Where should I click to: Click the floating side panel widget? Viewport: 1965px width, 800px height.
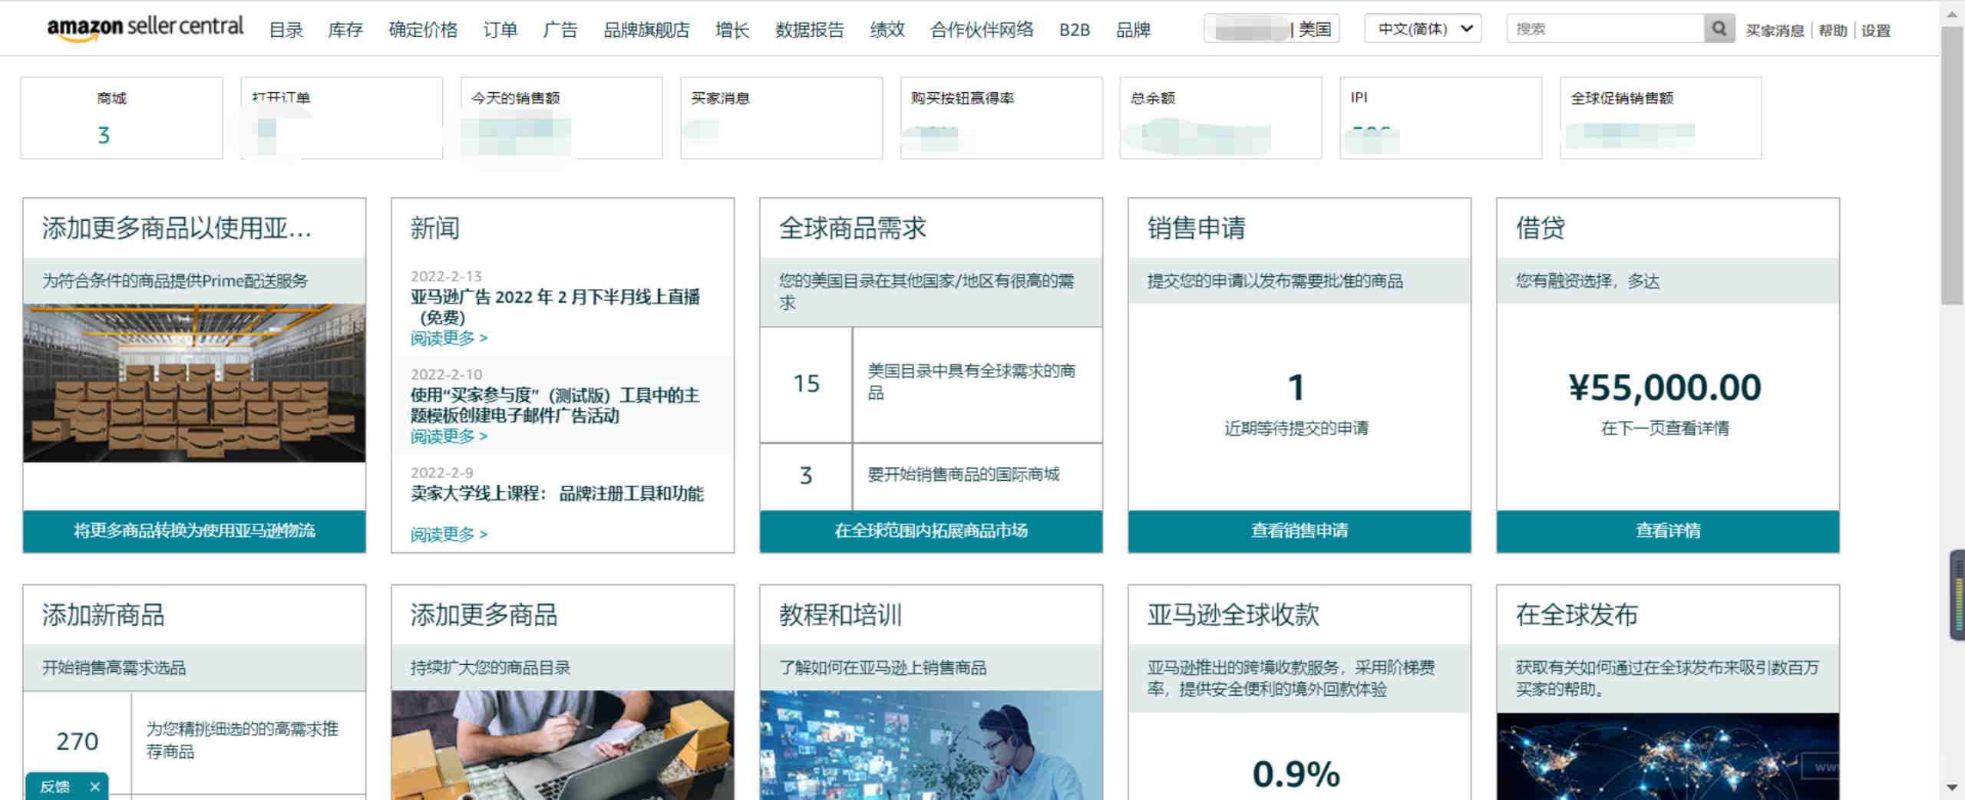[1957, 594]
